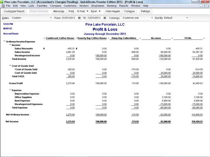Click the Hide Header button
This screenshot has width=210, height=157.
click(x=113, y=11)
